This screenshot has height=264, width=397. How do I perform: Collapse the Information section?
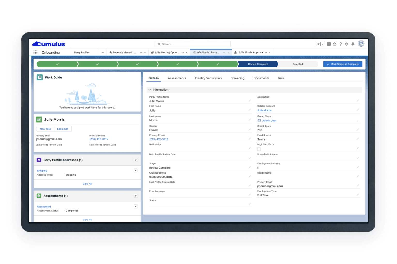point(150,89)
